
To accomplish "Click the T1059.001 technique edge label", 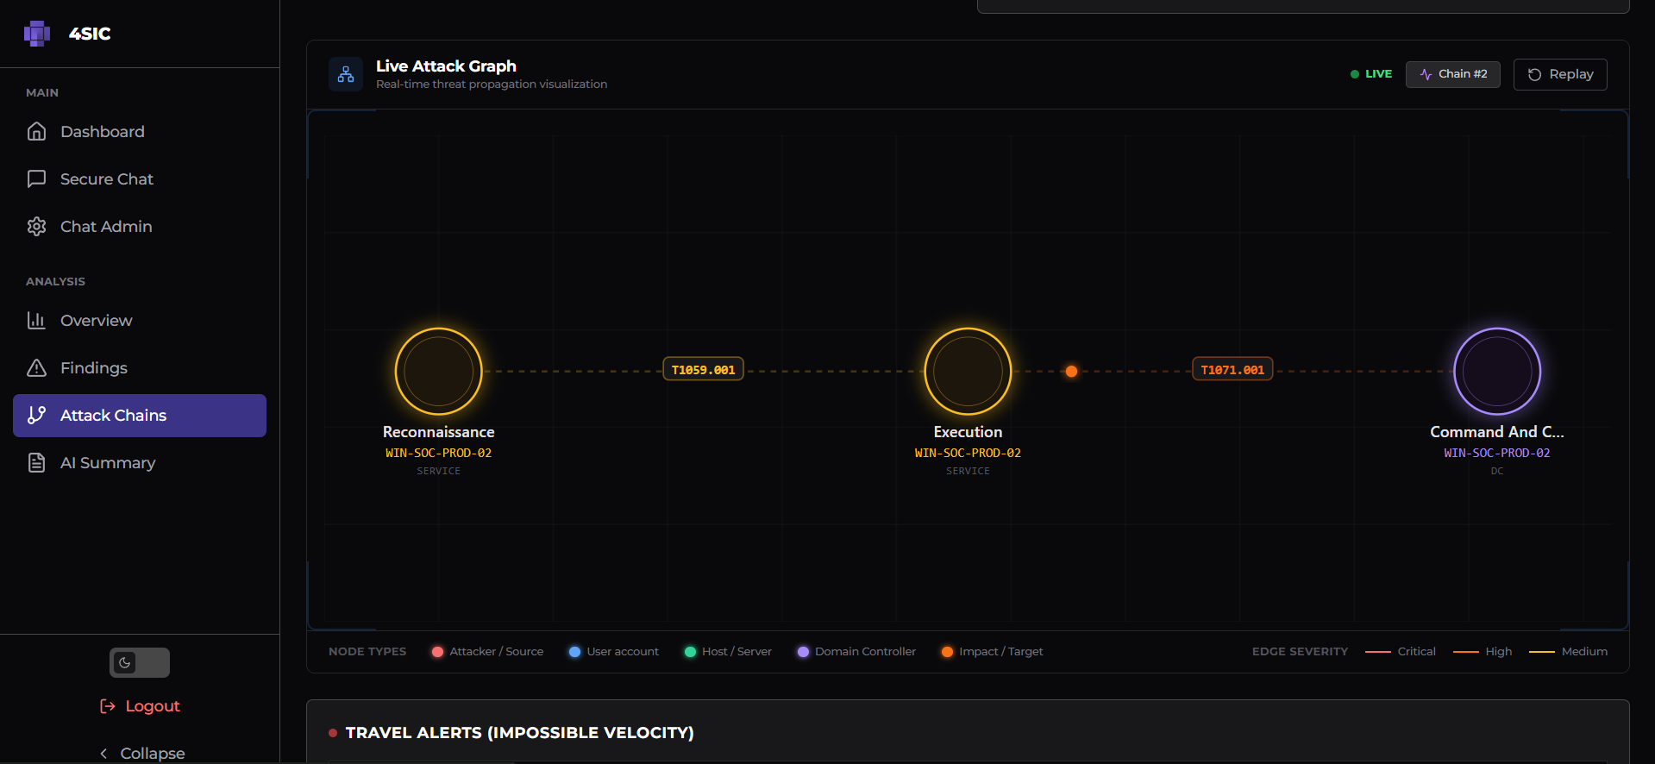I will click(703, 370).
